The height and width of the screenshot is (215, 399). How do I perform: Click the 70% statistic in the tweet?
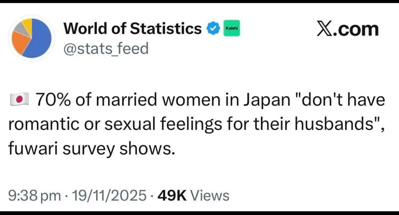click(52, 98)
